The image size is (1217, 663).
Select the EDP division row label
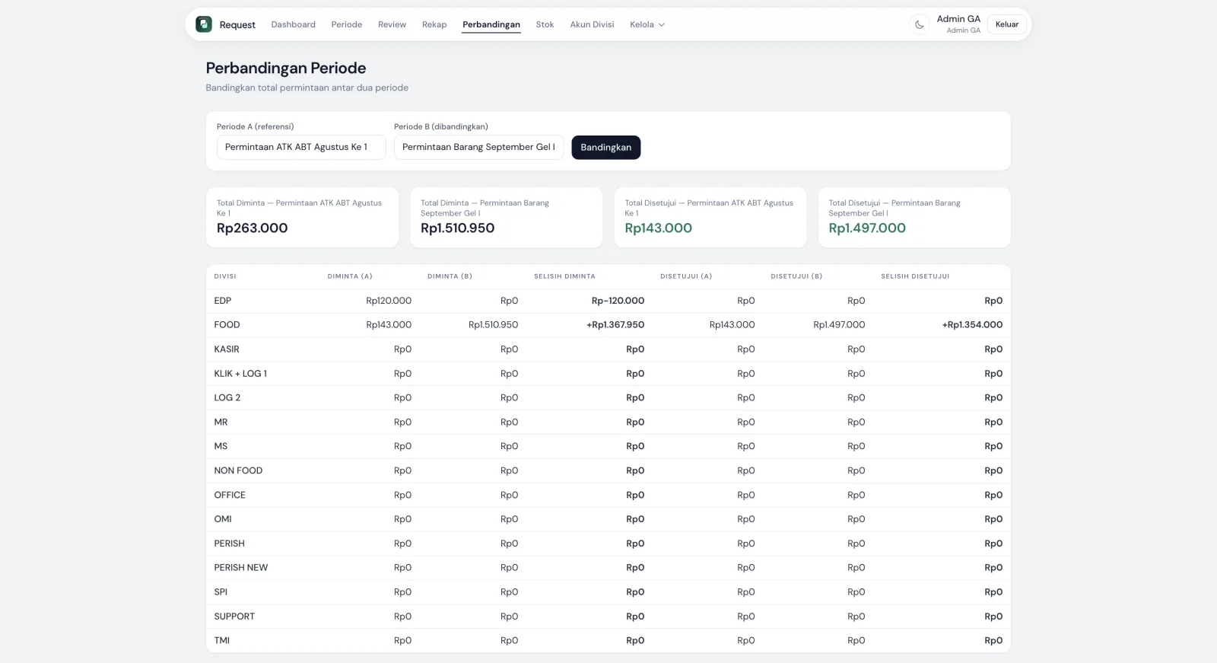[x=223, y=301]
